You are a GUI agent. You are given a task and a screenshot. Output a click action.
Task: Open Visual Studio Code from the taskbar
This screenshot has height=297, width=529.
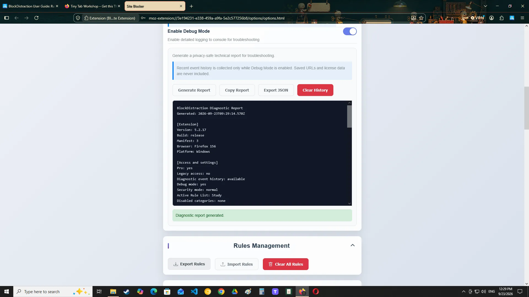click(194, 291)
